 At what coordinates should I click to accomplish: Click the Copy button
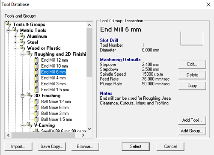coord(192,86)
